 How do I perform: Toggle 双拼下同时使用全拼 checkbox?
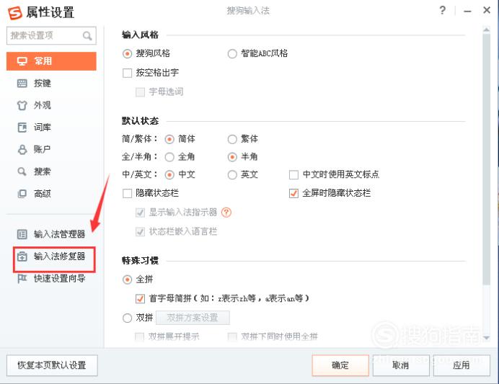point(232,336)
